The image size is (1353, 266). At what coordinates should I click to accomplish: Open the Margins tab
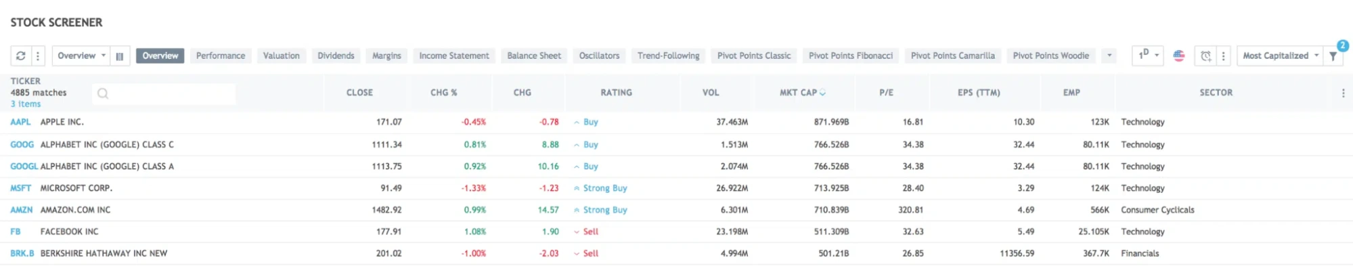coord(386,56)
